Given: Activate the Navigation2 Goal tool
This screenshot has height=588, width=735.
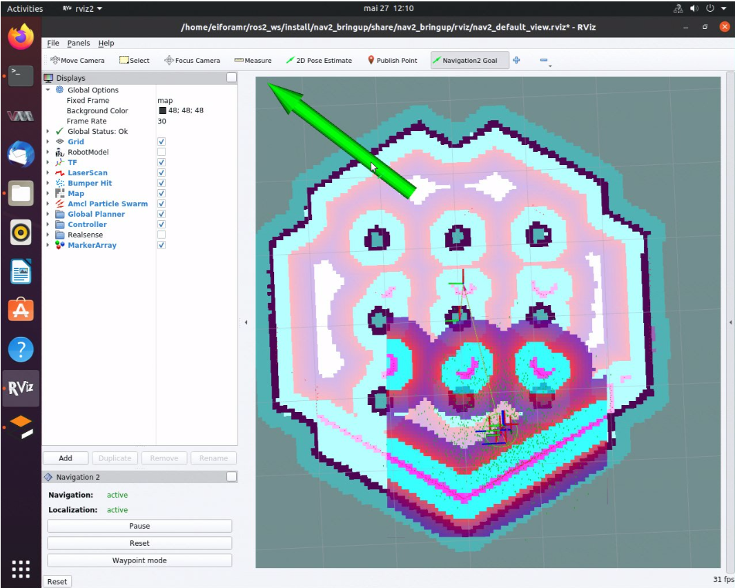Looking at the screenshot, I should (464, 61).
